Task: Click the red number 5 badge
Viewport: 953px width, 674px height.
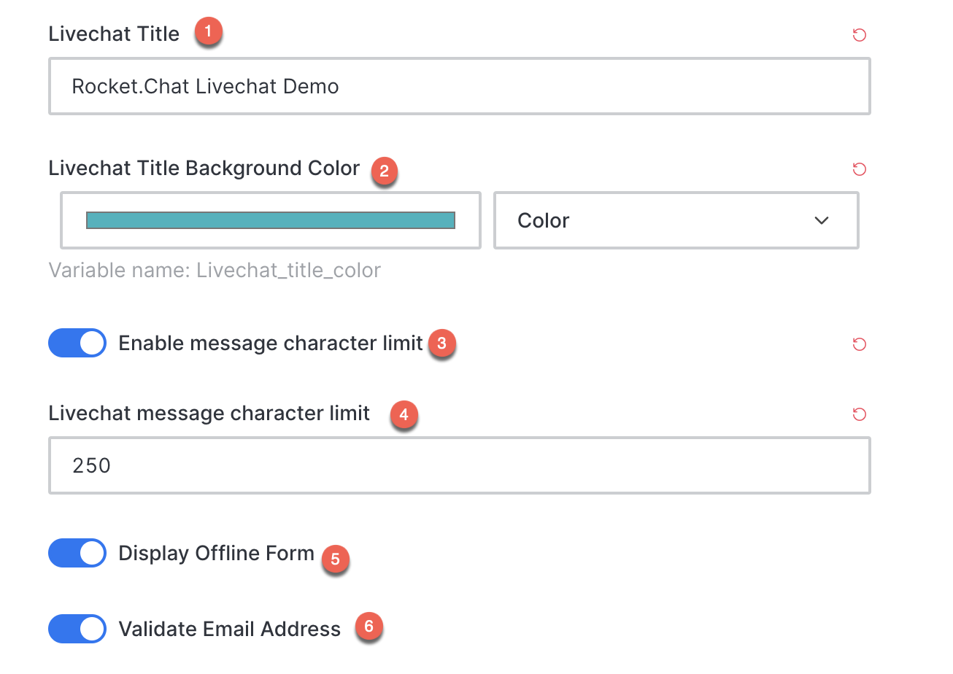Action: click(335, 559)
